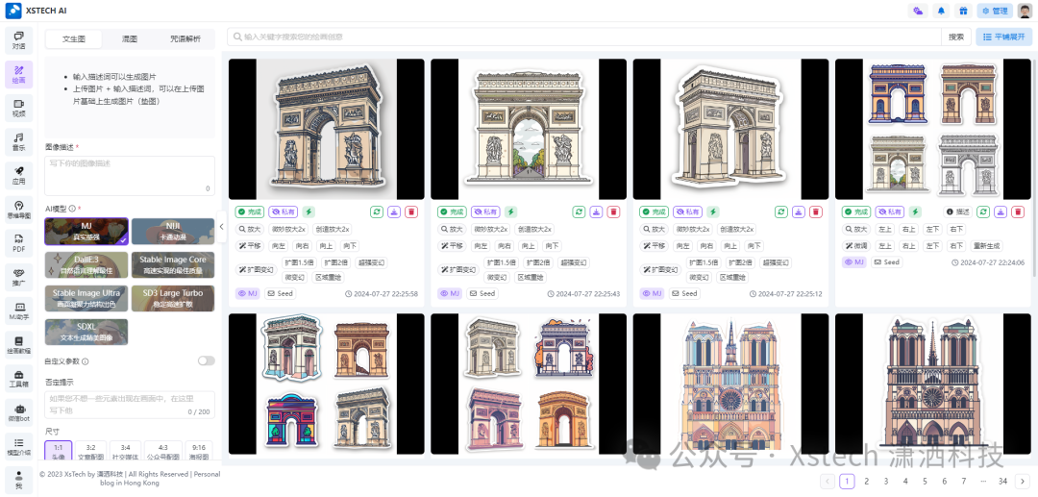Switch to the 文生图 tab

point(74,39)
